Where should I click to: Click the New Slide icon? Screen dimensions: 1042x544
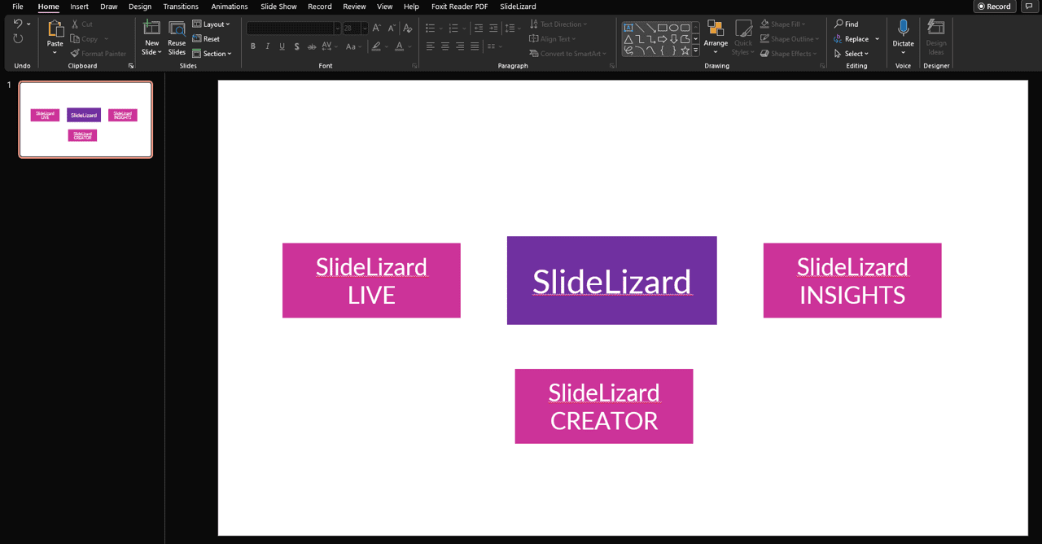click(x=151, y=29)
